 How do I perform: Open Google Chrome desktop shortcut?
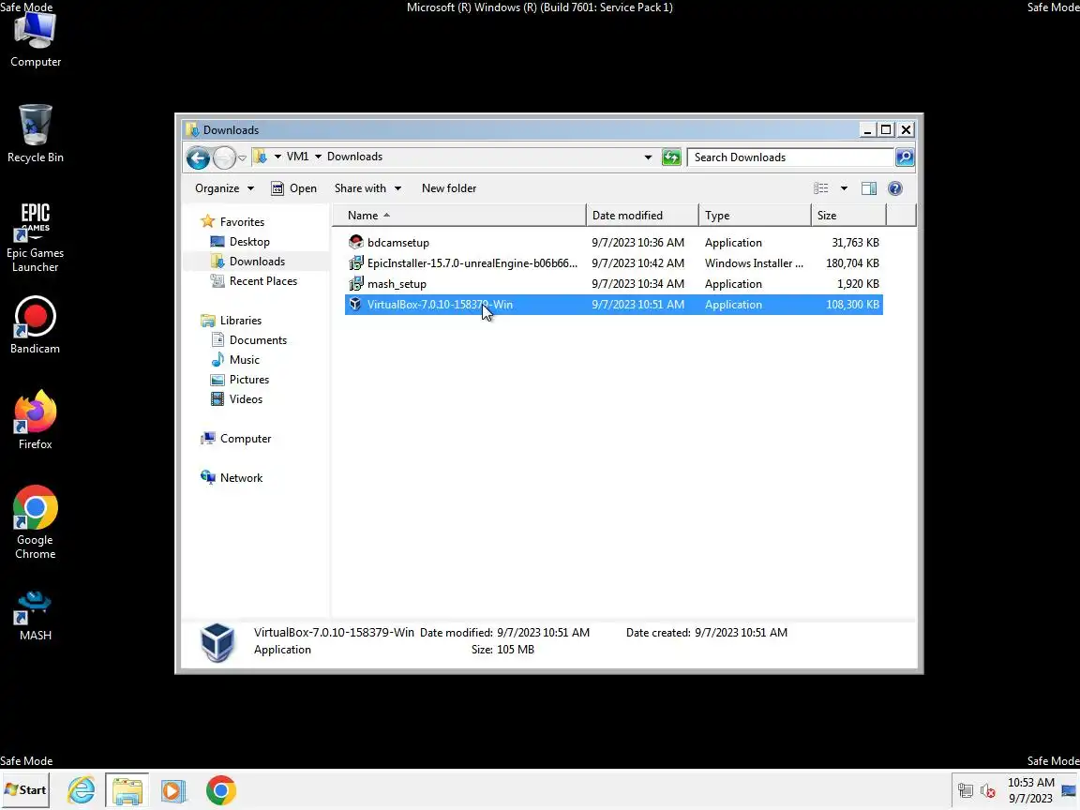pyautogui.click(x=35, y=522)
